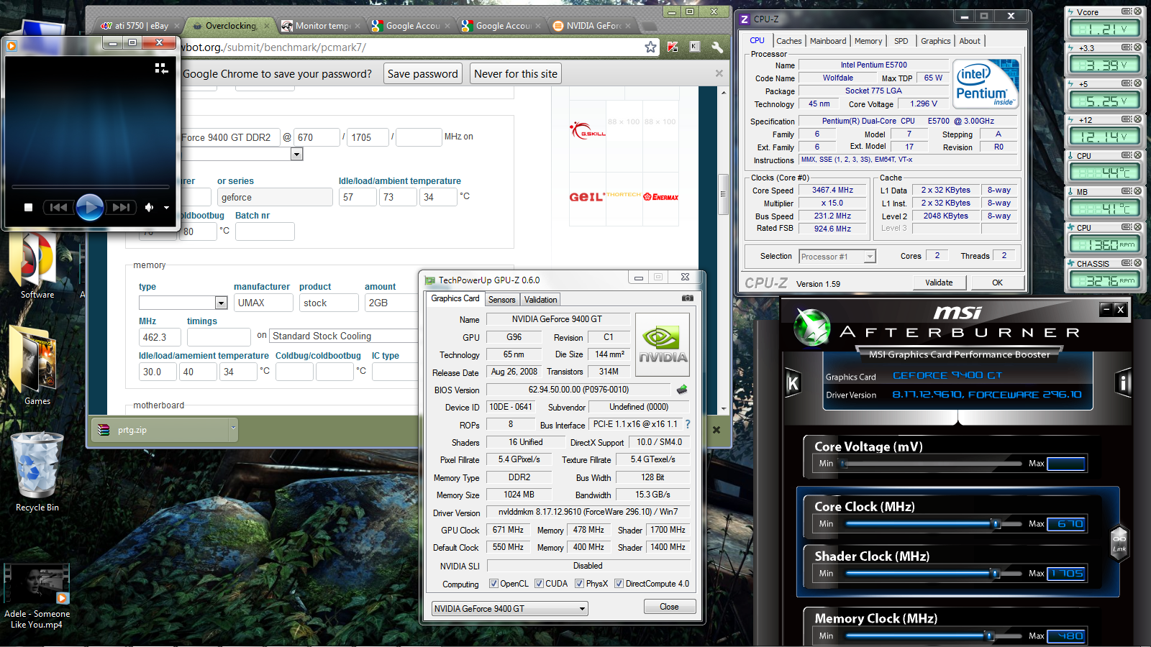Screen dimensions: 1151x647
Task: Open settings icon on Vcore gadget
Action: click(x=1127, y=12)
